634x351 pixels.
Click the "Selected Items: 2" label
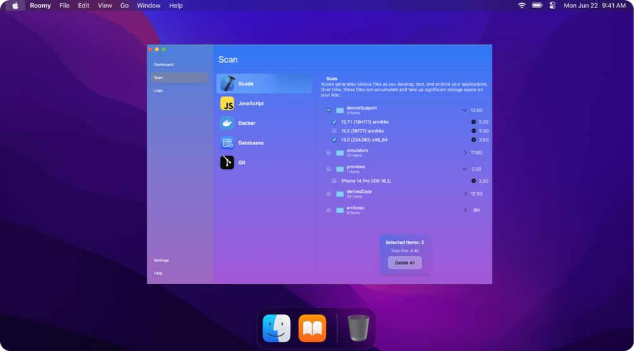click(x=405, y=243)
